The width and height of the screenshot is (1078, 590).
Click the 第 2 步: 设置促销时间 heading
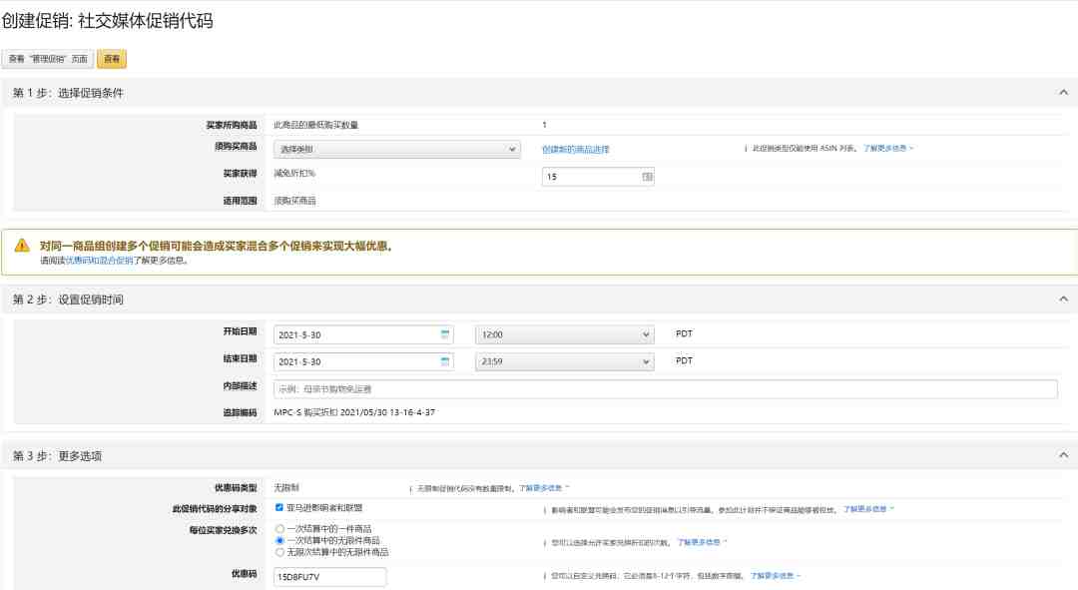pyautogui.click(x=68, y=299)
